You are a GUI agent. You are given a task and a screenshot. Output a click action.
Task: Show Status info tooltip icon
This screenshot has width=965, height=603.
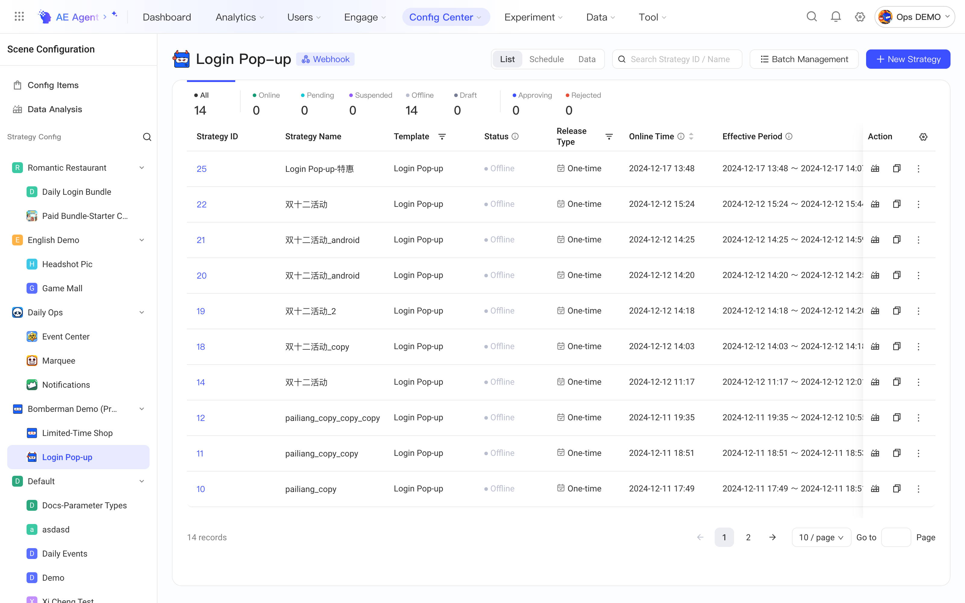pyautogui.click(x=515, y=136)
